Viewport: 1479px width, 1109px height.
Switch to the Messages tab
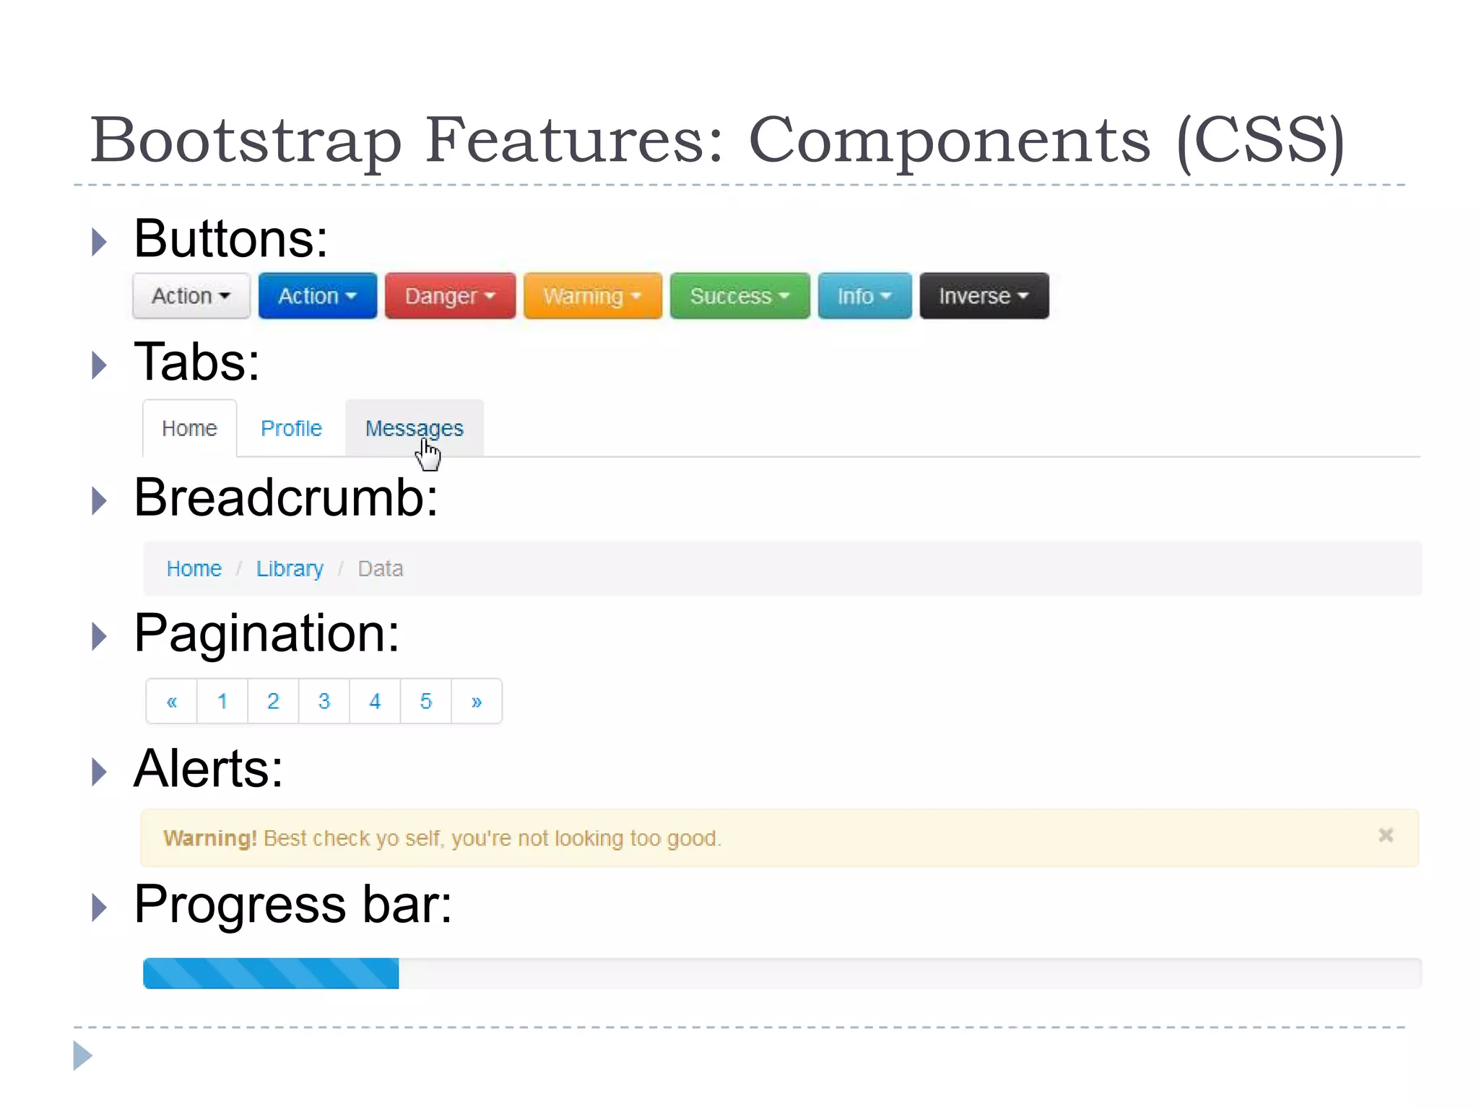pyautogui.click(x=415, y=428)
